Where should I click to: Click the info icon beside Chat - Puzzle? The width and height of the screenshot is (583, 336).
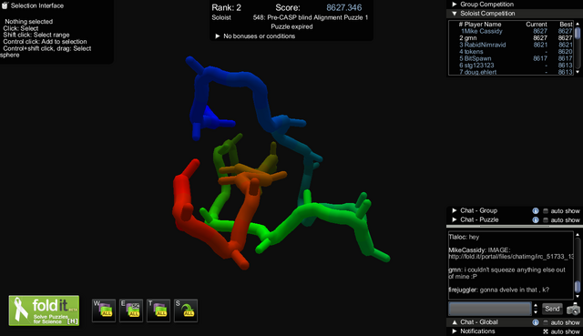pyautogui.click(x=536, y=219)
